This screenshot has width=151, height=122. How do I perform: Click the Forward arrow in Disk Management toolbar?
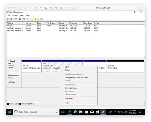(11, 19)
